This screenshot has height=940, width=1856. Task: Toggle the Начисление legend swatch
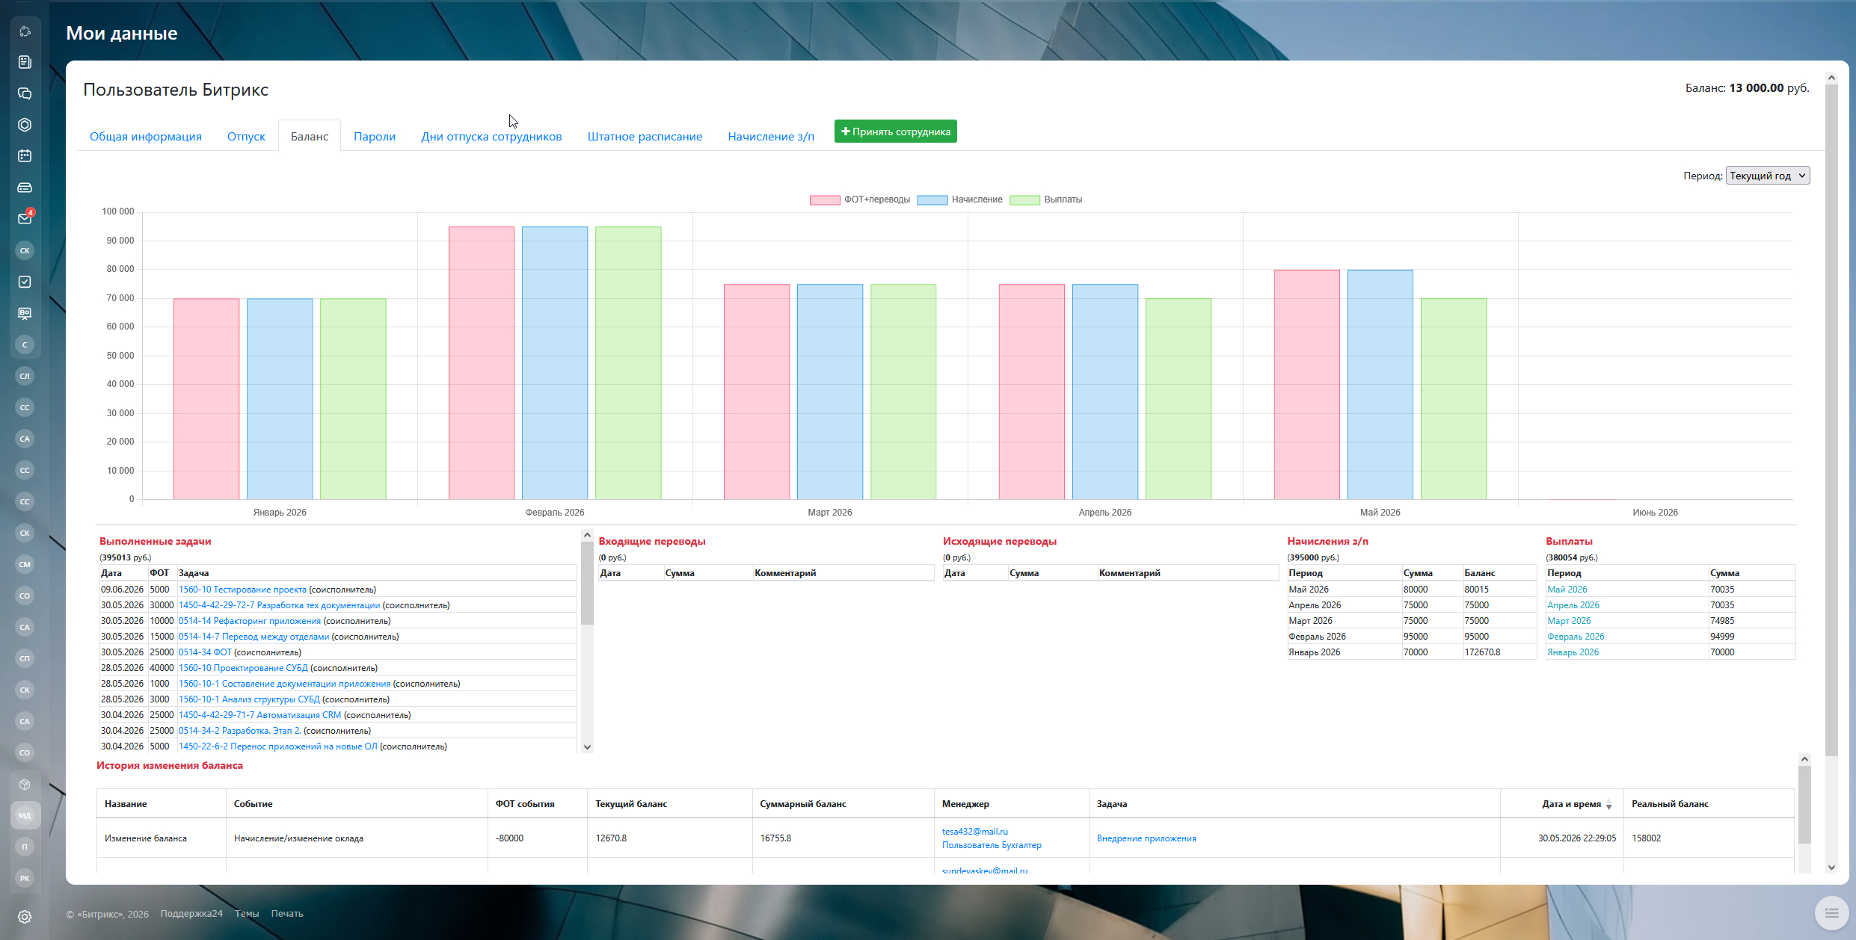tap(932, 200)
